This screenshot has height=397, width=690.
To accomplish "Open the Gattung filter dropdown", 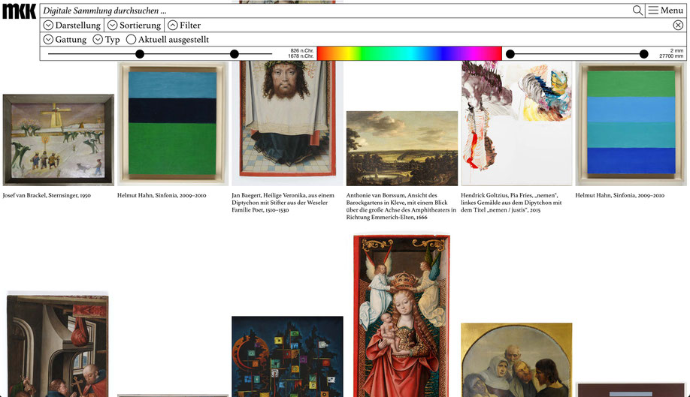I will [x=65, y=40].
